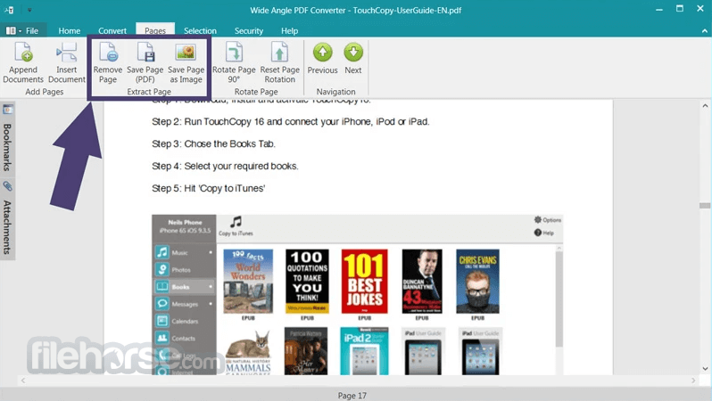Image resolution: width=712 pixels, height=401 pixels.
Task: Click the Insert Document icon
Action: pos(66,53)
